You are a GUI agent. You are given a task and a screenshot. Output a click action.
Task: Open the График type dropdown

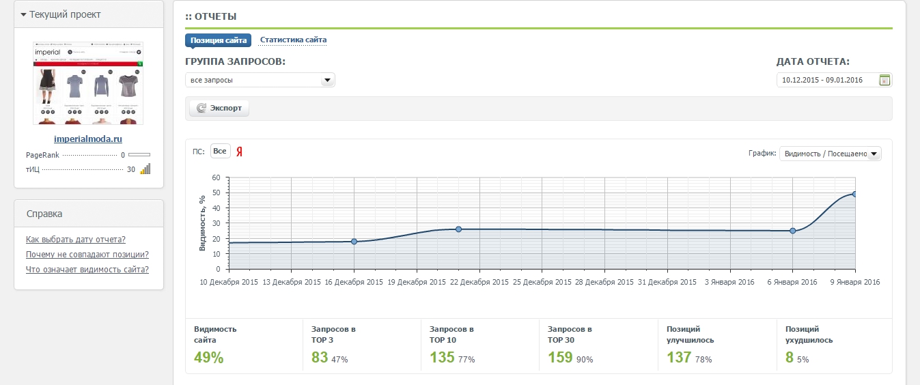(x=831, y=154)
